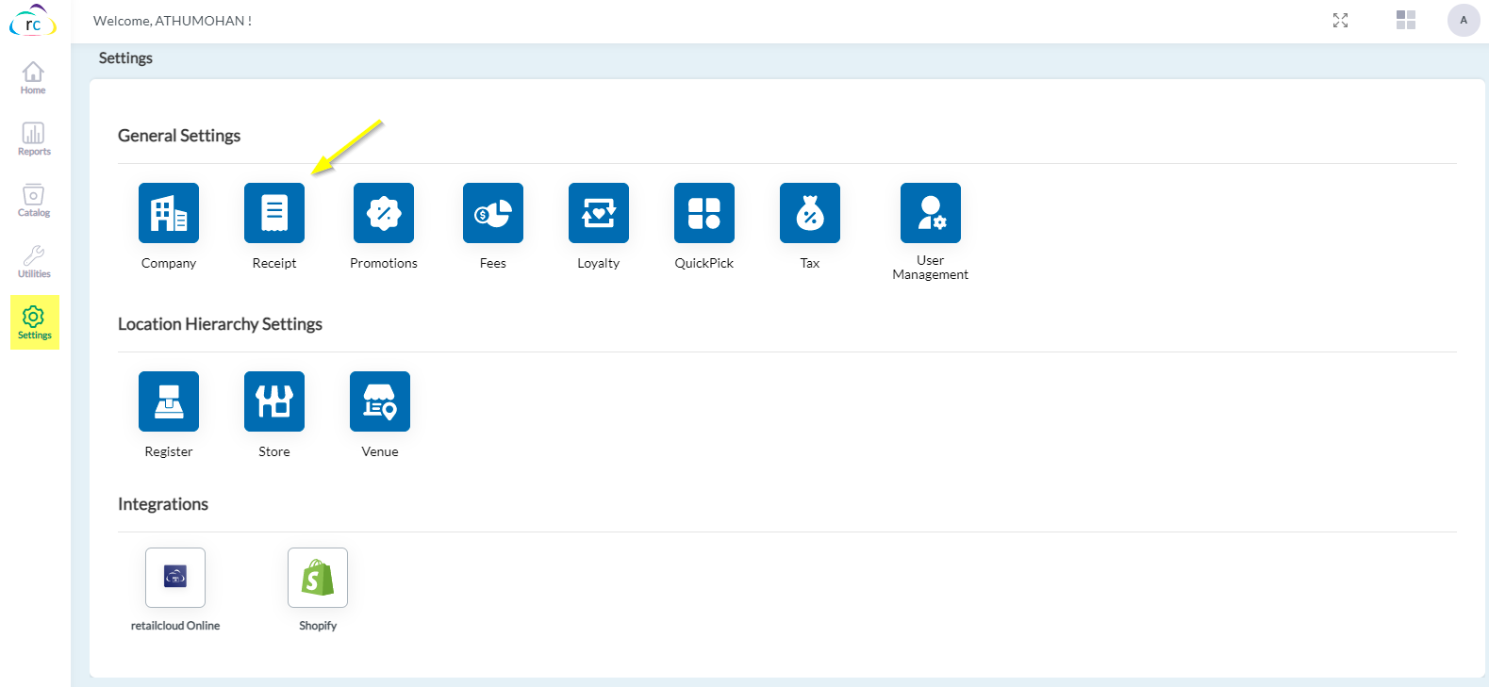Open Store hierarchy settings
The width and height of the screenshot is (1489, 687).
274,401
